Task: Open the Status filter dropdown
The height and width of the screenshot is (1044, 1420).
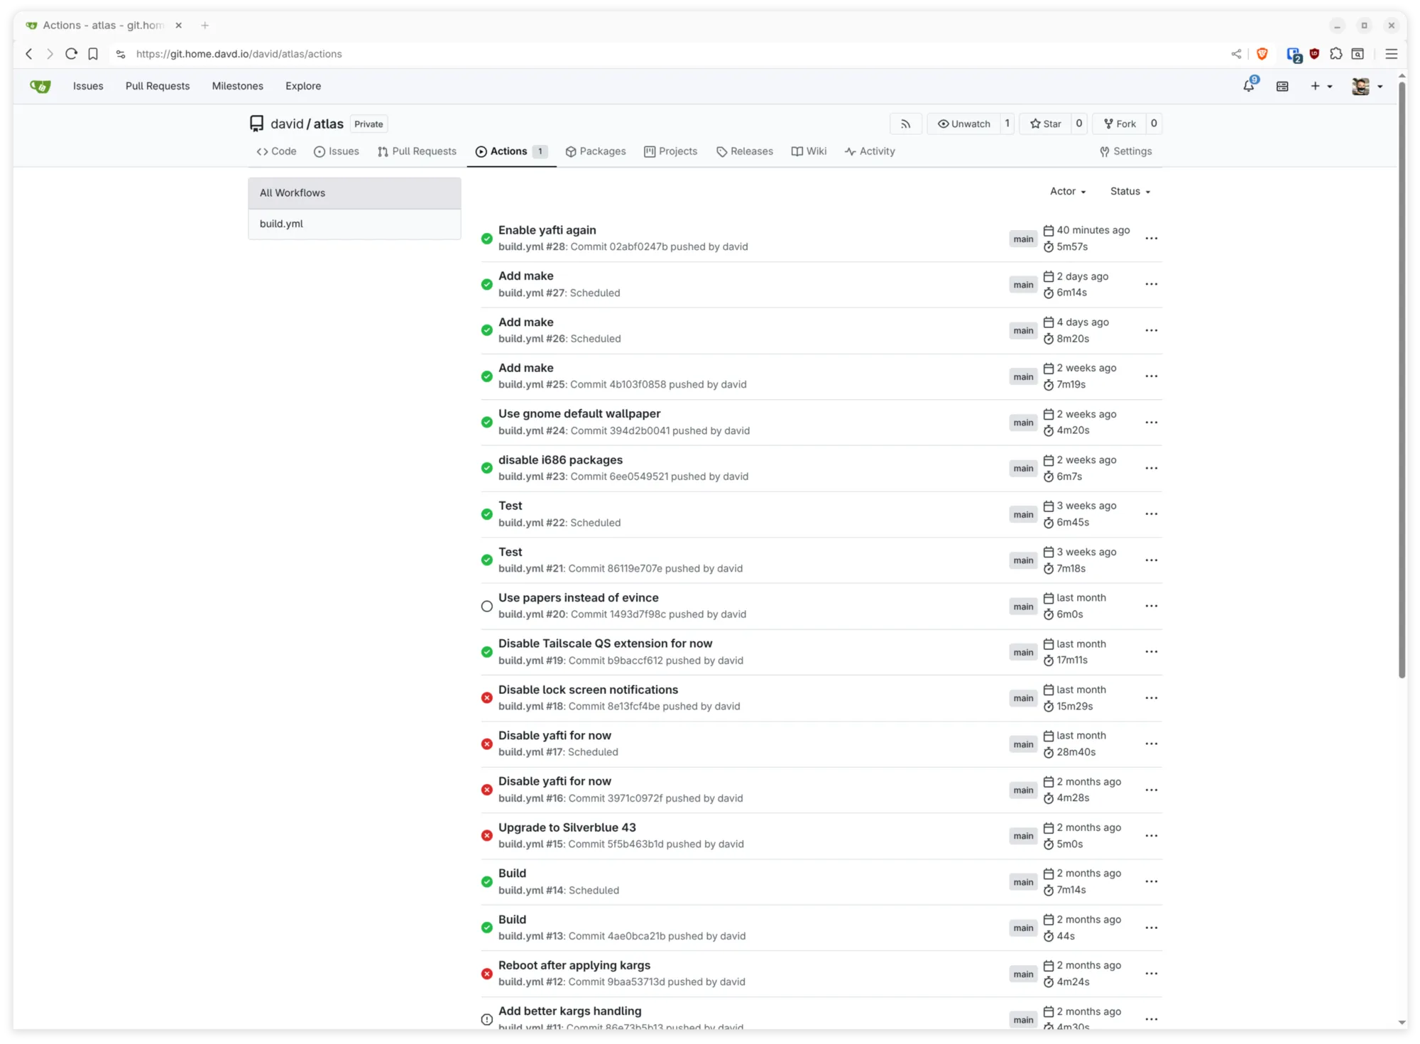Action: coord(1129,191)
